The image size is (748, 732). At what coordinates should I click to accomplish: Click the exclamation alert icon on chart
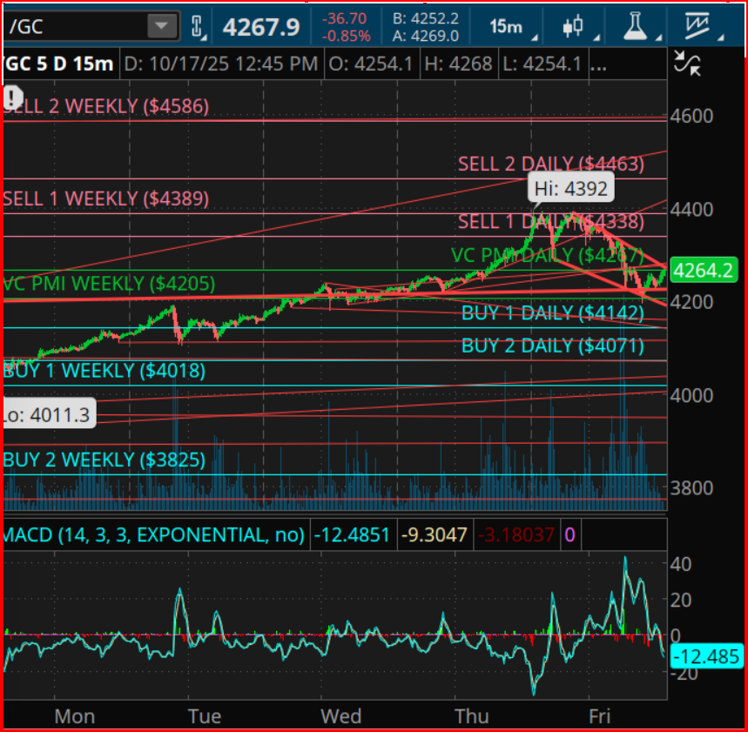13,97
